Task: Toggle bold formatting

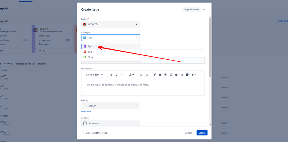Action: [x=111, y=75]
